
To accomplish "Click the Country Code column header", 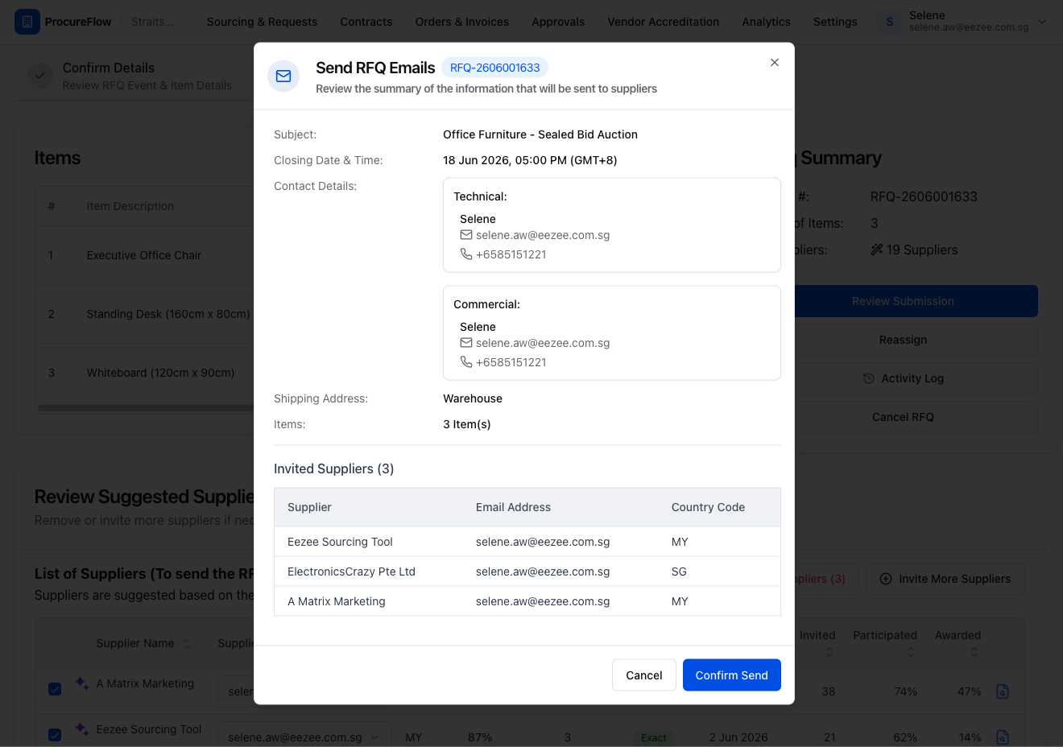I will pyautogui.click(x=708, y=507).
